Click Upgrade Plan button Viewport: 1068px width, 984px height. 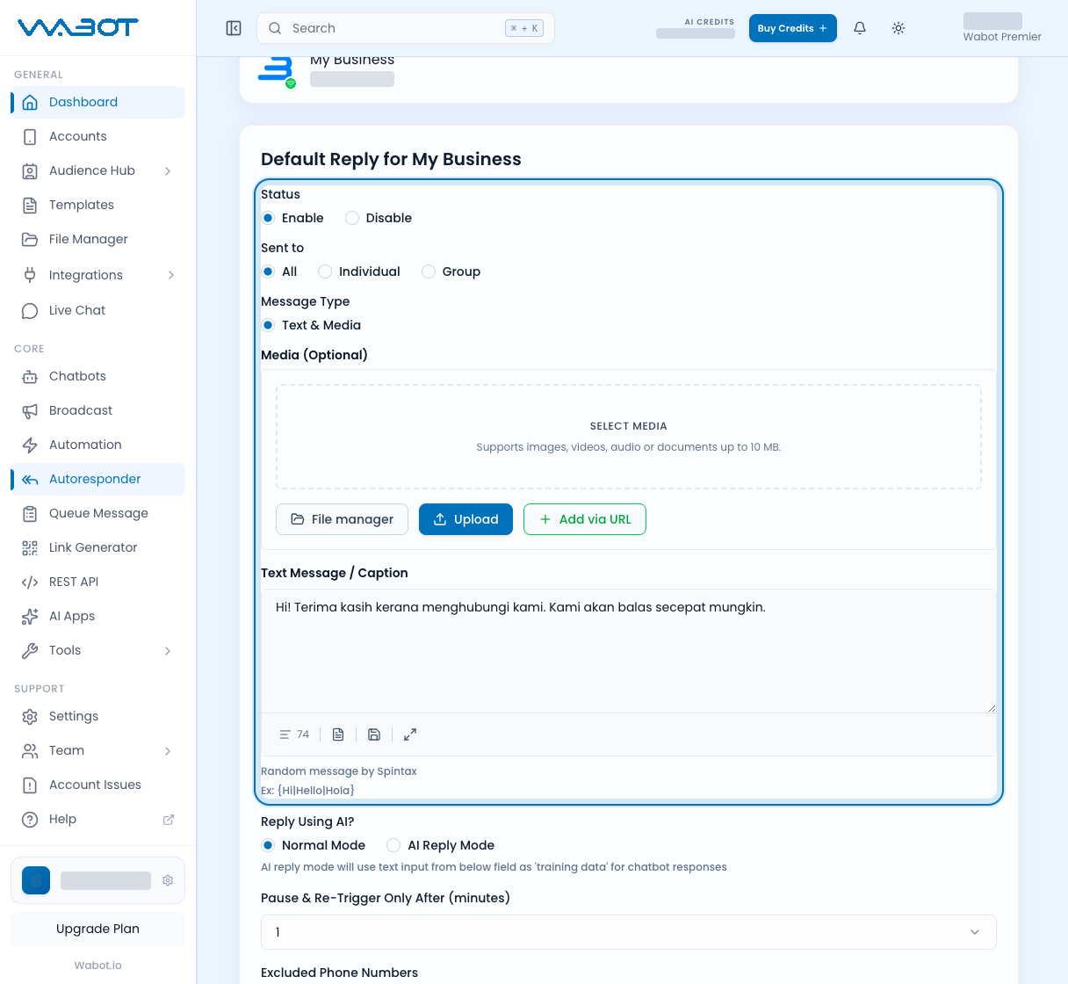click(x=97, y=929)
